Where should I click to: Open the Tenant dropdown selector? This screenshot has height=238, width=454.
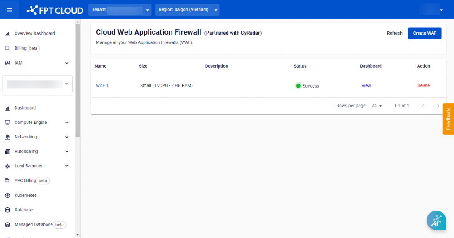120,10
